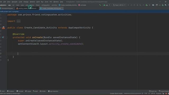Screen dimensions: 169x95
Task: Open the Tools menu
Action: pyautogui.click(x=46, y=2)
